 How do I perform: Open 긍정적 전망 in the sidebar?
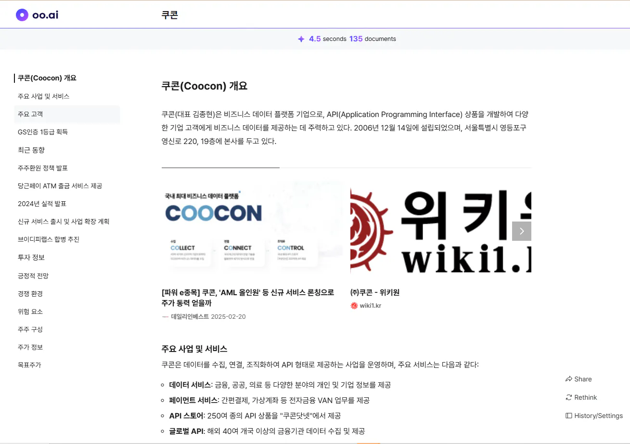click(33, 276)
